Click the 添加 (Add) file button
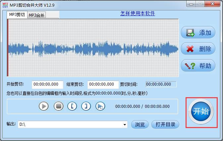This screenshot has height=141, width=223. 198,33
